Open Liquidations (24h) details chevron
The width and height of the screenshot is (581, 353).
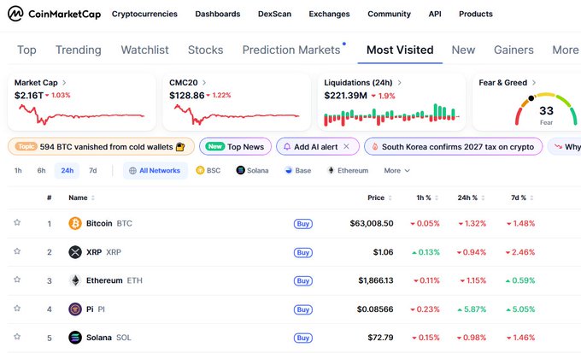point(400,83)
